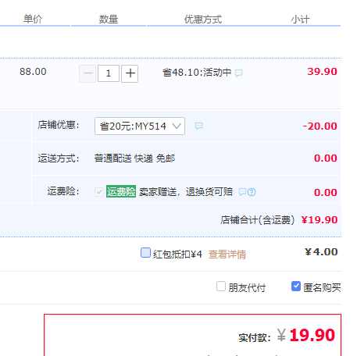Viewport: 357px width, 356px height.
Task: Enable the 朋友代付 checkbox
Action: tap(221, 287)
